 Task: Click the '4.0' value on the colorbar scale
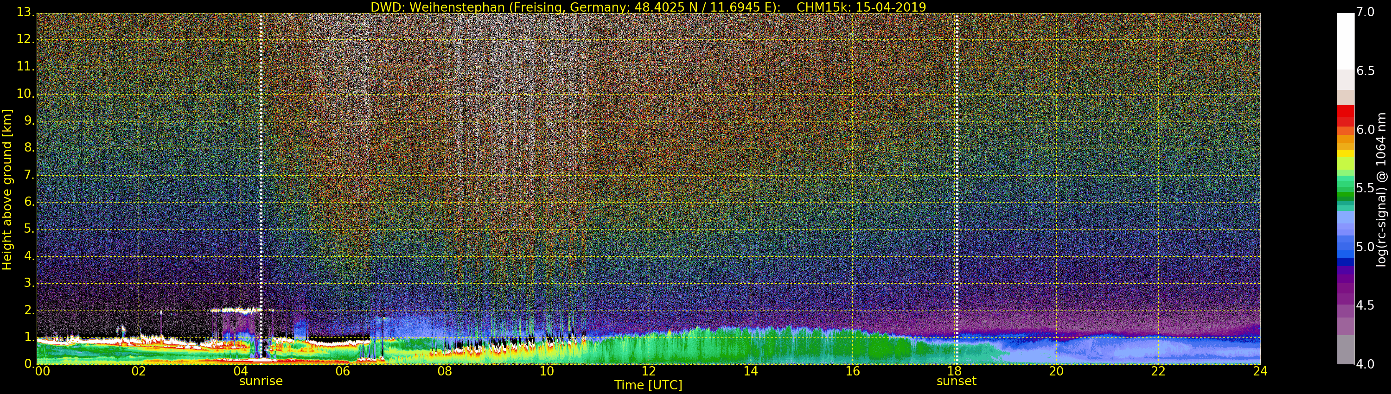point(1365,364)
